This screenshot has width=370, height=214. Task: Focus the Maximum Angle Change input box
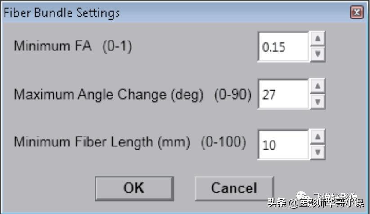tap(283, 95)
